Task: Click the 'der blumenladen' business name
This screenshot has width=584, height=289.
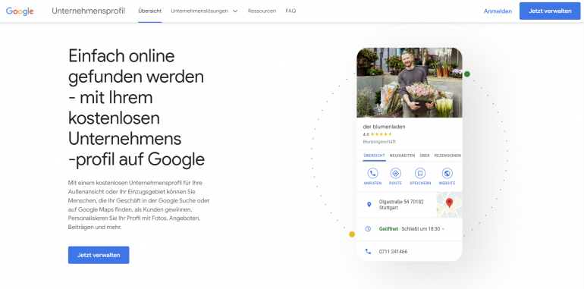Action: 384,127
